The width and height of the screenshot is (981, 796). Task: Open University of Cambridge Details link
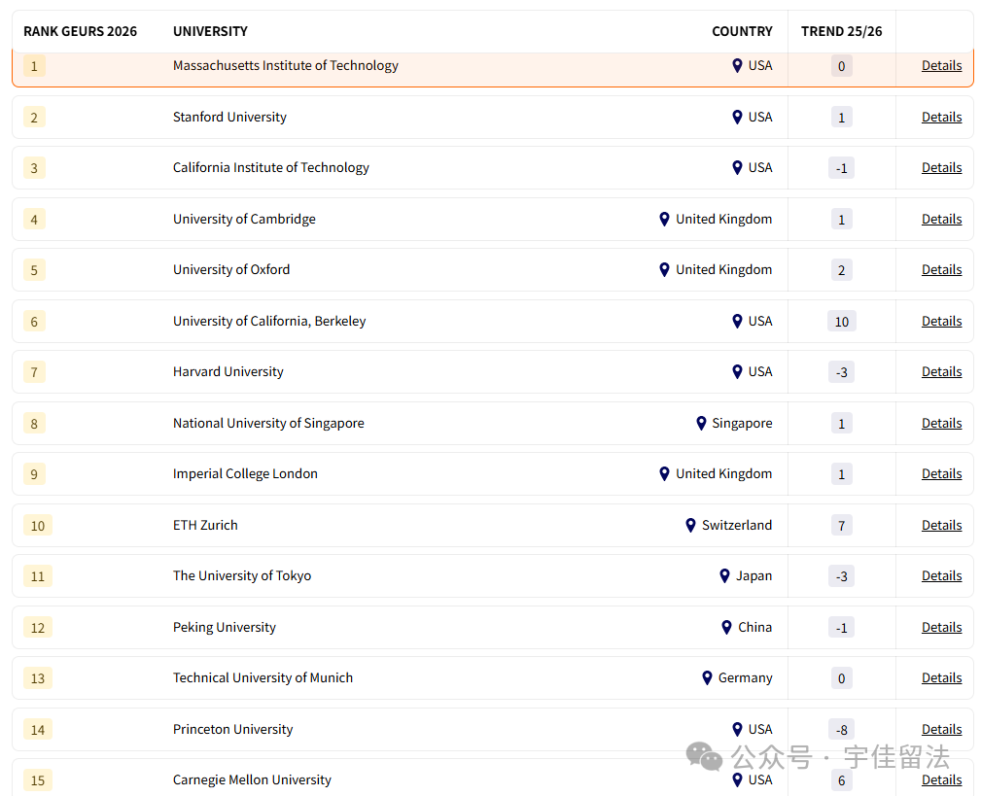[941, 219]
